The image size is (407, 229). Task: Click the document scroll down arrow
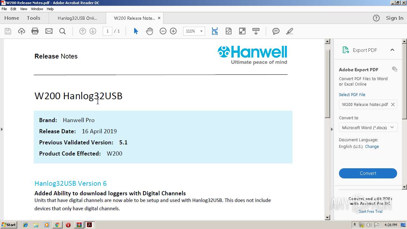328,218
